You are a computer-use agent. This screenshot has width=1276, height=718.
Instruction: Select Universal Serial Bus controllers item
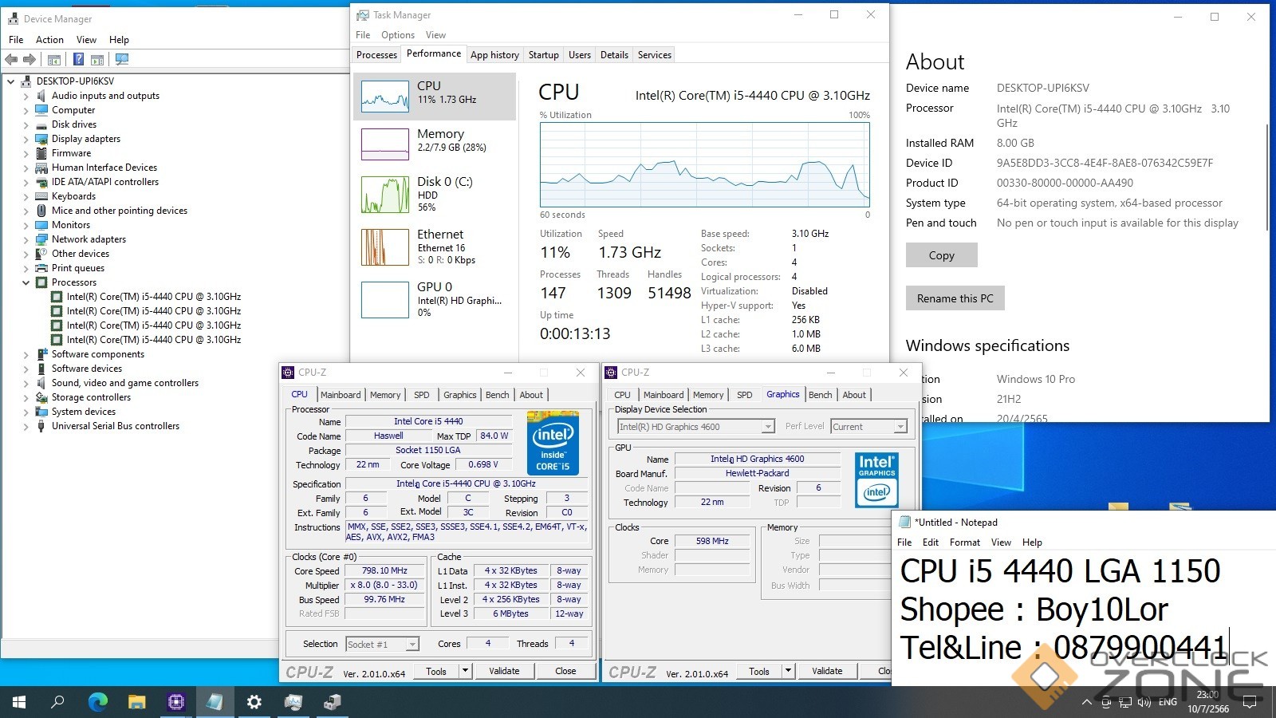[116, 426]
